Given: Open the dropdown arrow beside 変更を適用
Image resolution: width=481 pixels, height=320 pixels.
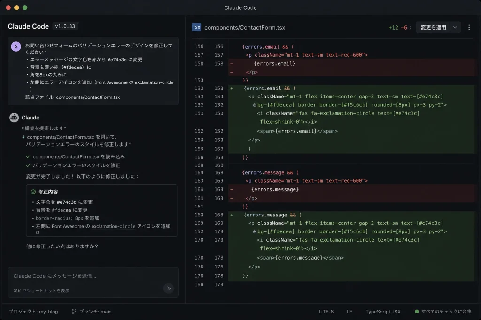Looking at the screenshot, I should click(455, 27).
